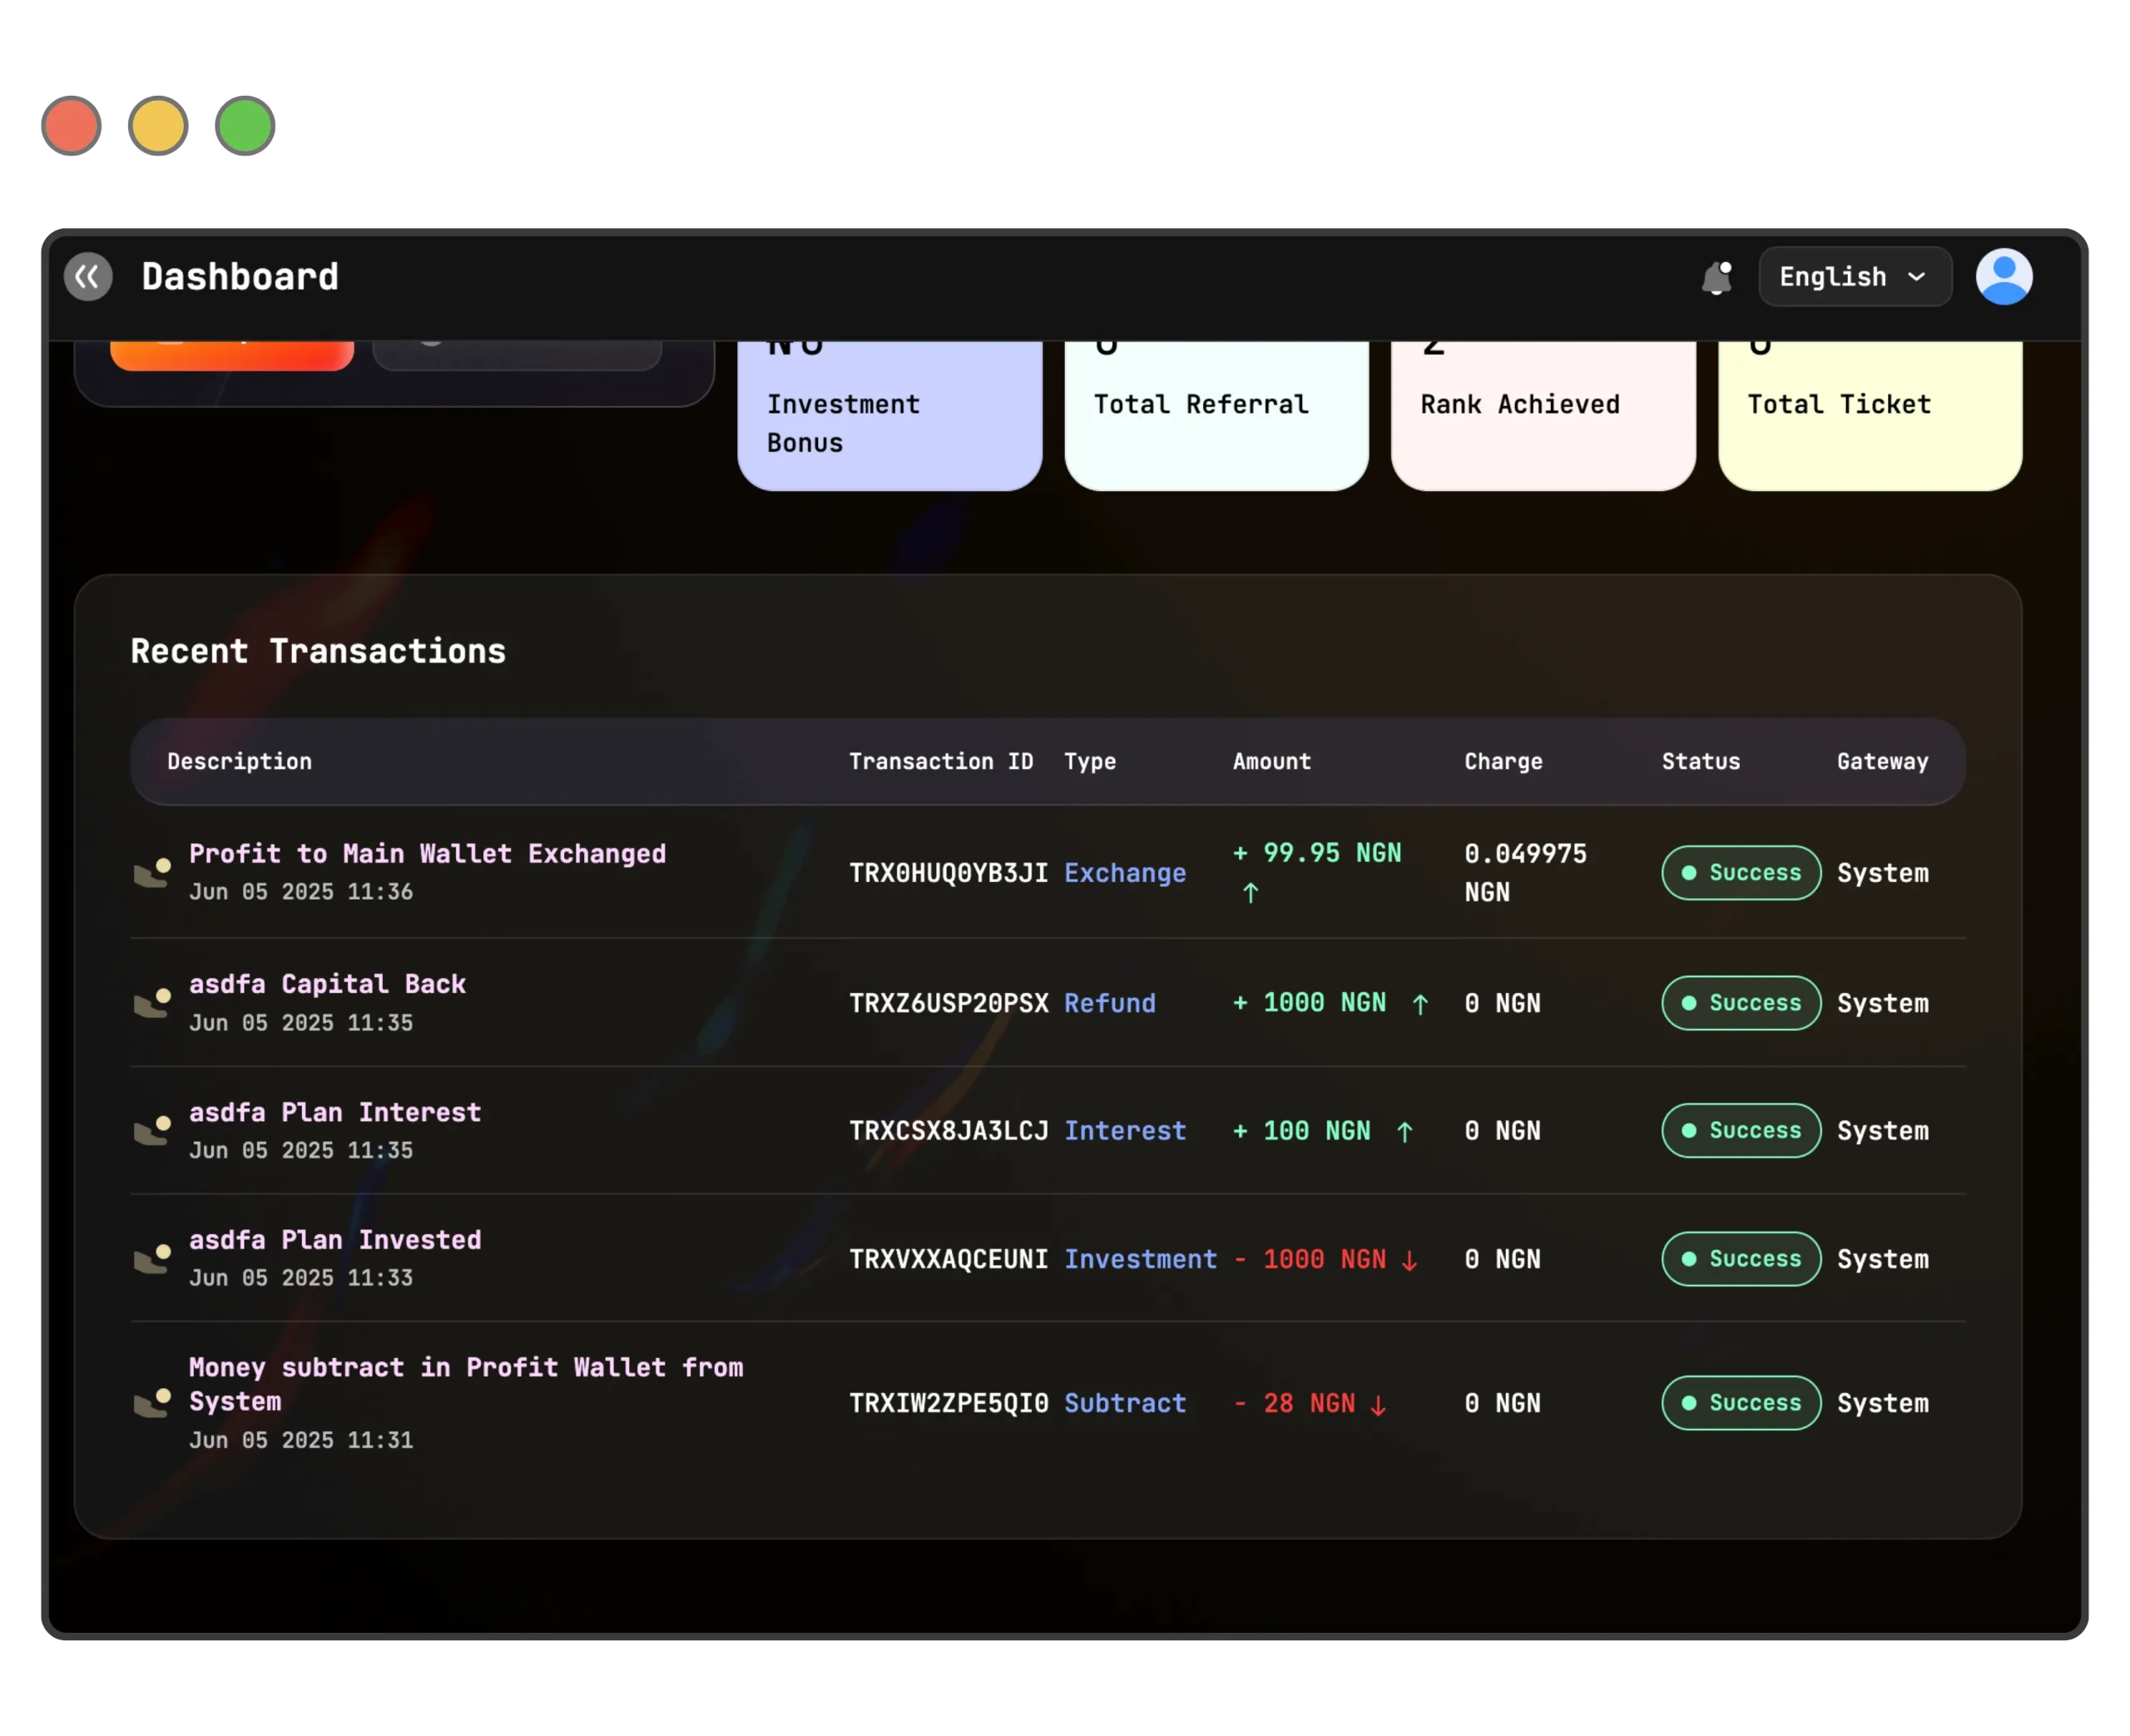Click the language dropdown chevron arrow
2130x1736 pixels.
click(x=1916, y=277)
